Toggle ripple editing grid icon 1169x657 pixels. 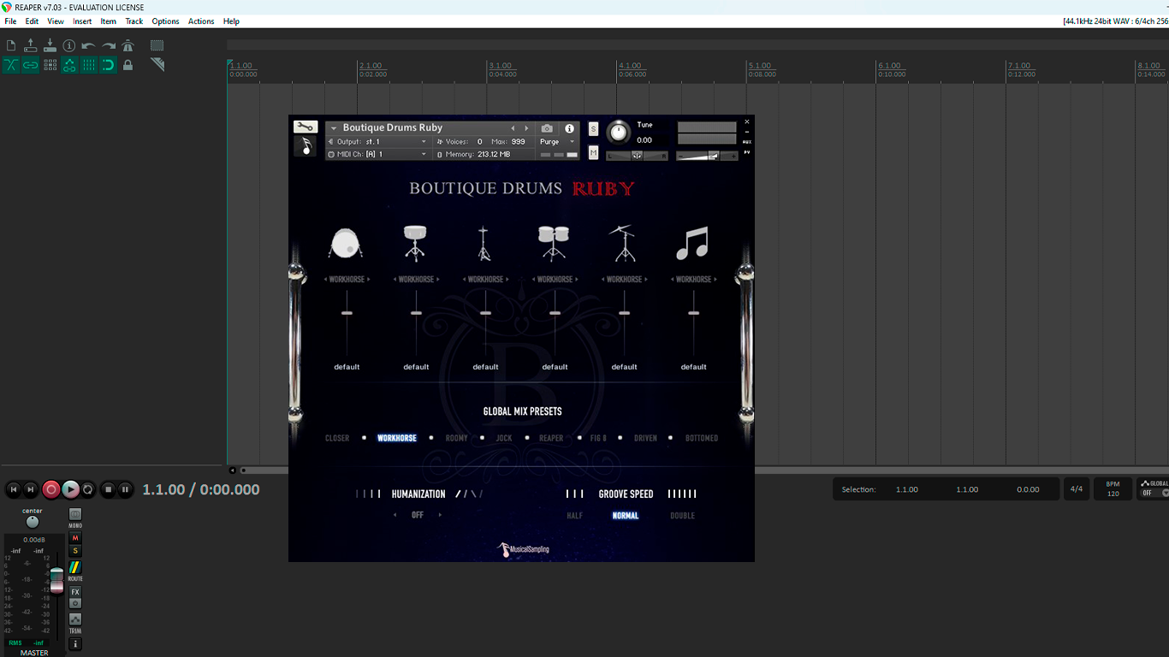50,65
